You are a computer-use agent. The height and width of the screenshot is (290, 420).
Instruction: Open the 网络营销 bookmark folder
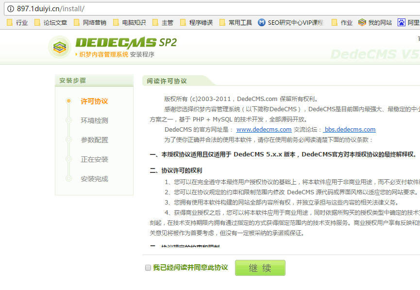pyautogui.click(x=90, y=22)
